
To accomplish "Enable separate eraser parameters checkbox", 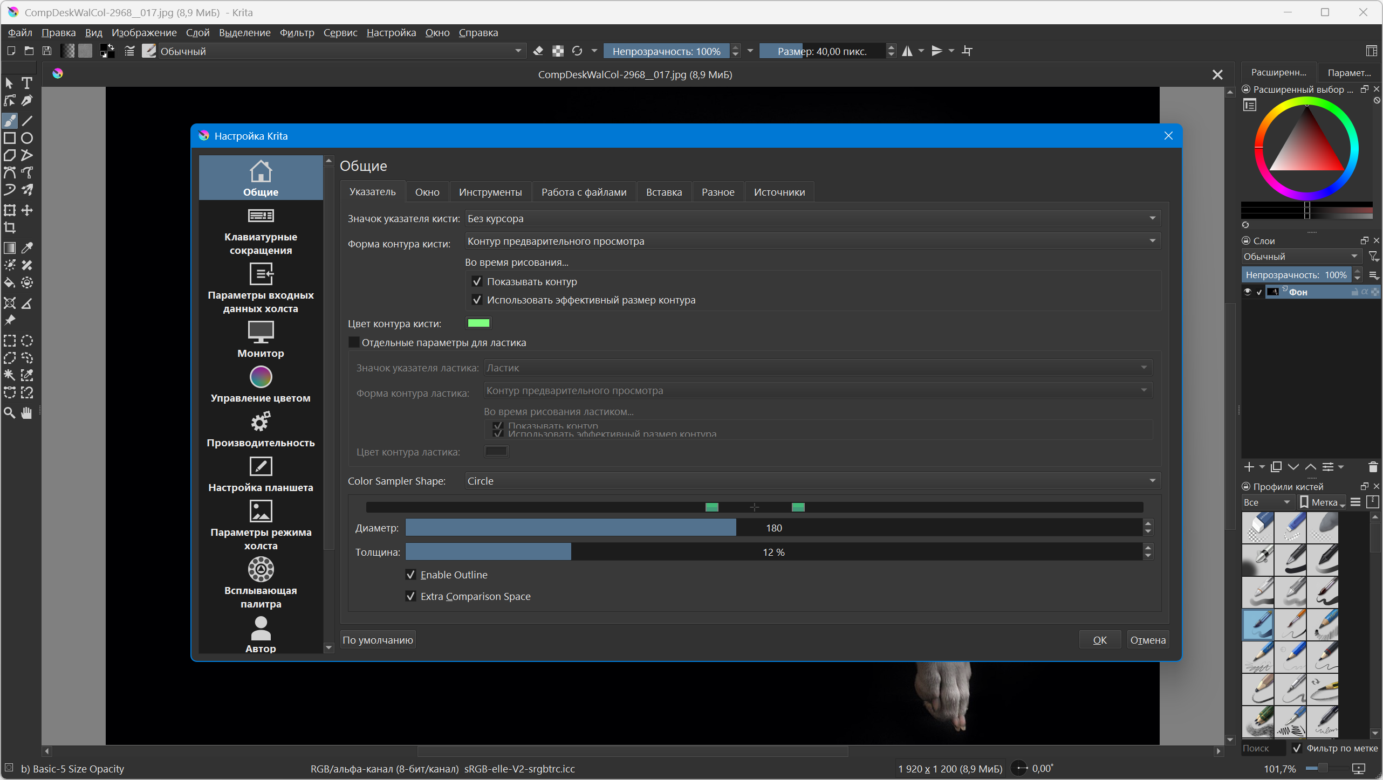I will 354,343.
